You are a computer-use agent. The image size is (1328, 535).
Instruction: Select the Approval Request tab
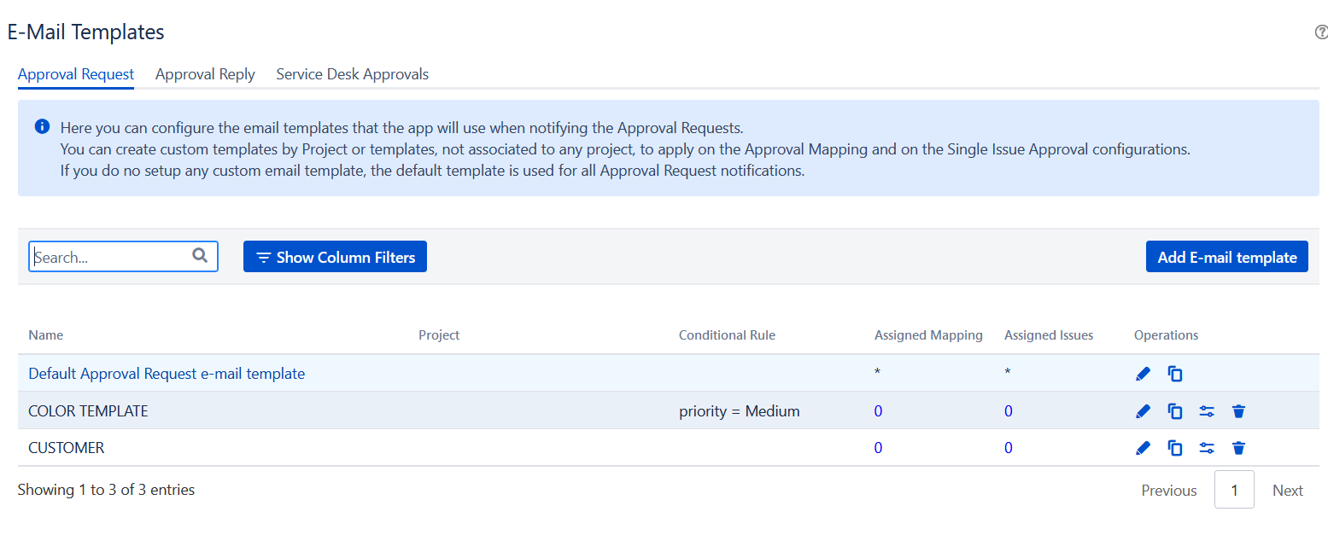point(76,74)
